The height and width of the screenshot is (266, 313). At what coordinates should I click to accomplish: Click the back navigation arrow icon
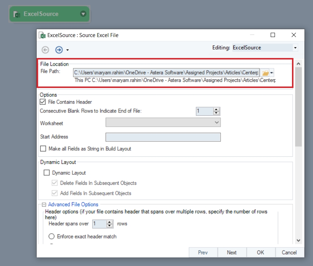click(x=46, y=50)
